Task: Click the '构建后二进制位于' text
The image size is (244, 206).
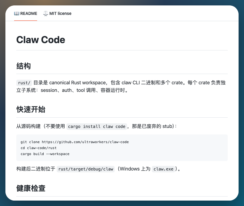Action: coord(36,169)
